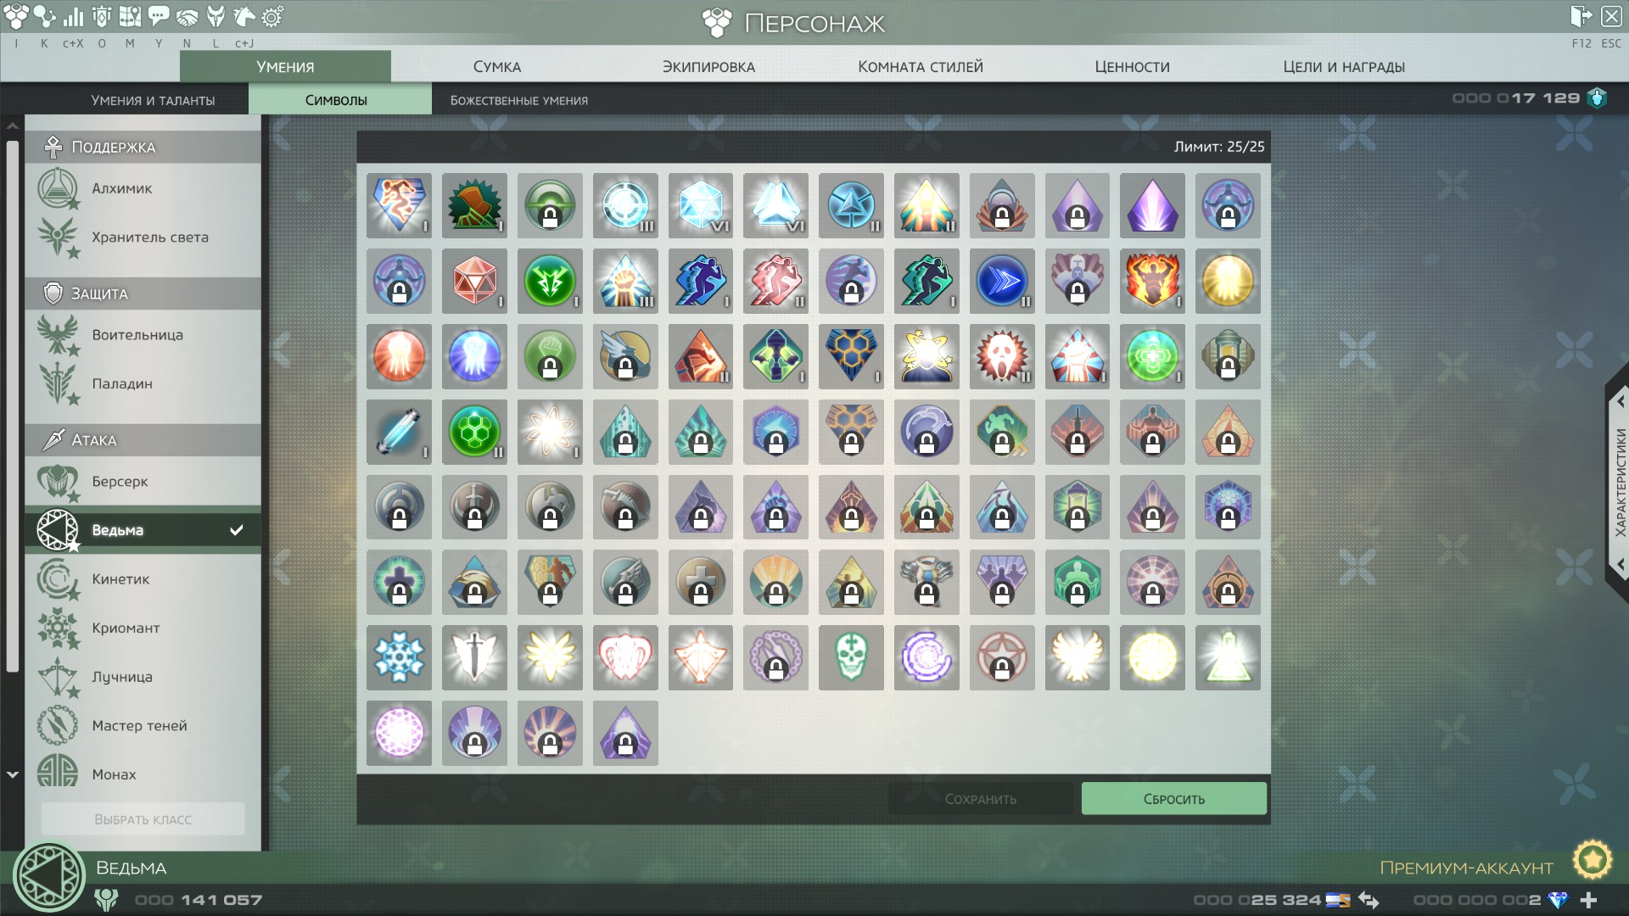Select the white sword symbol
The width and height of the screenshot is (1629, 916).
[474, 657]
